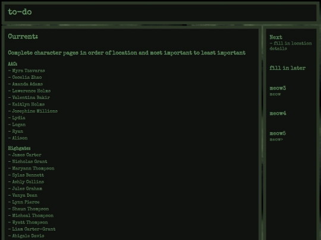Image resolution: width=321 pixels, height=240 pixels.
Task: Click the Highgate: section header
Action: (19, 148)
